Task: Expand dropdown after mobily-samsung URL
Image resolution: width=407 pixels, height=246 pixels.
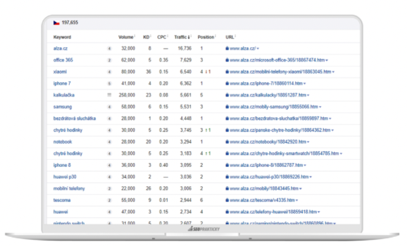Action: 320,107
